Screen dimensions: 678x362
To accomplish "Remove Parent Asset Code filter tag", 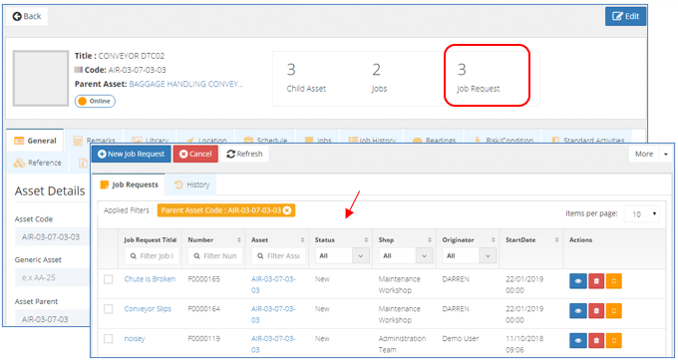I will pyautogui.click(x=287, y=210).
